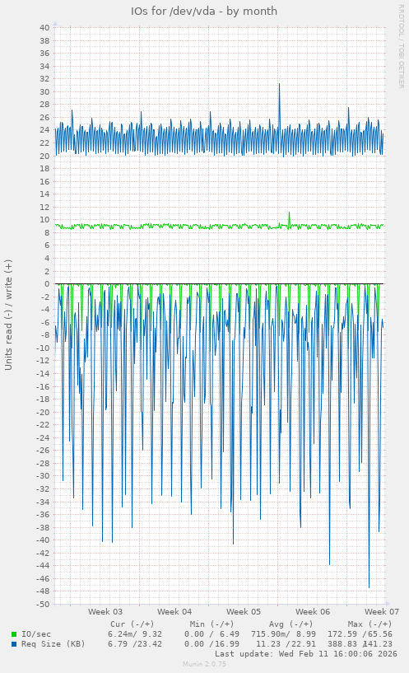
Task: Click the graph title "IOs for /dev/vda - by month"
Action: tap(204, 12)
